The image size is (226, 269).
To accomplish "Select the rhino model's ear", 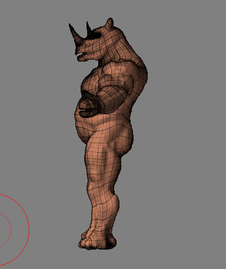I will 109,22.
